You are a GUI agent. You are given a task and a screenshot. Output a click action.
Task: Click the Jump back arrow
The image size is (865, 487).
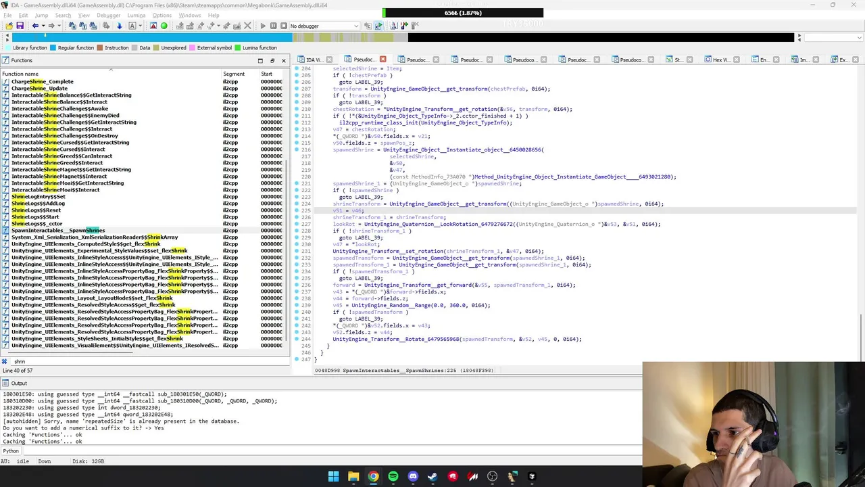pyautogui.click(x=35, y=26)
